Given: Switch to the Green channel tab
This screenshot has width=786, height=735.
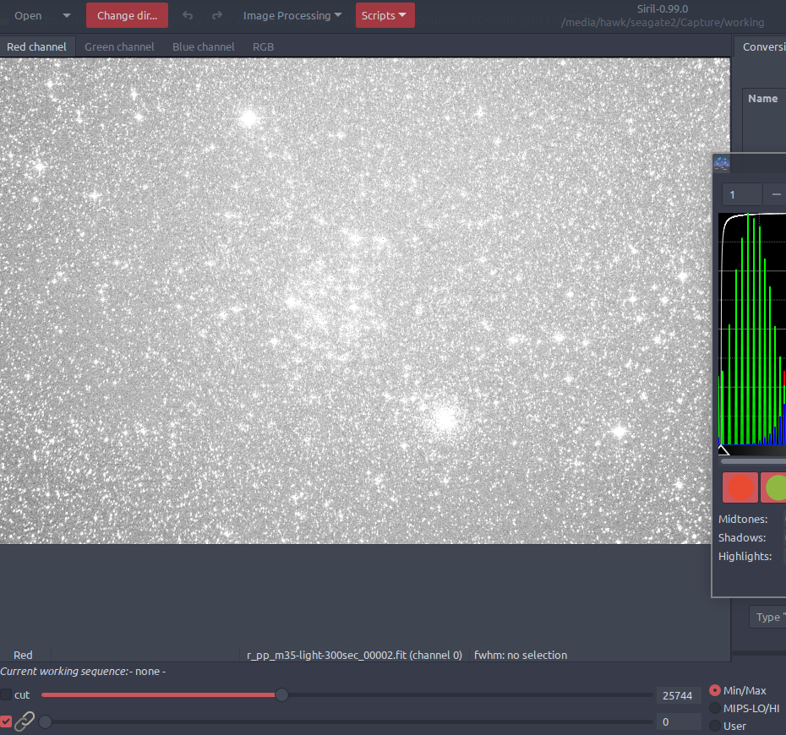Looking at the screenshot, I should click(x=119, y=46).
